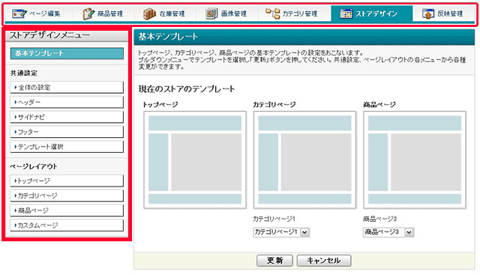The height and width of the screenshot is (275, 480).
Task: Select 基本テンプレート in the side menu
Action: tap(67, 53)
